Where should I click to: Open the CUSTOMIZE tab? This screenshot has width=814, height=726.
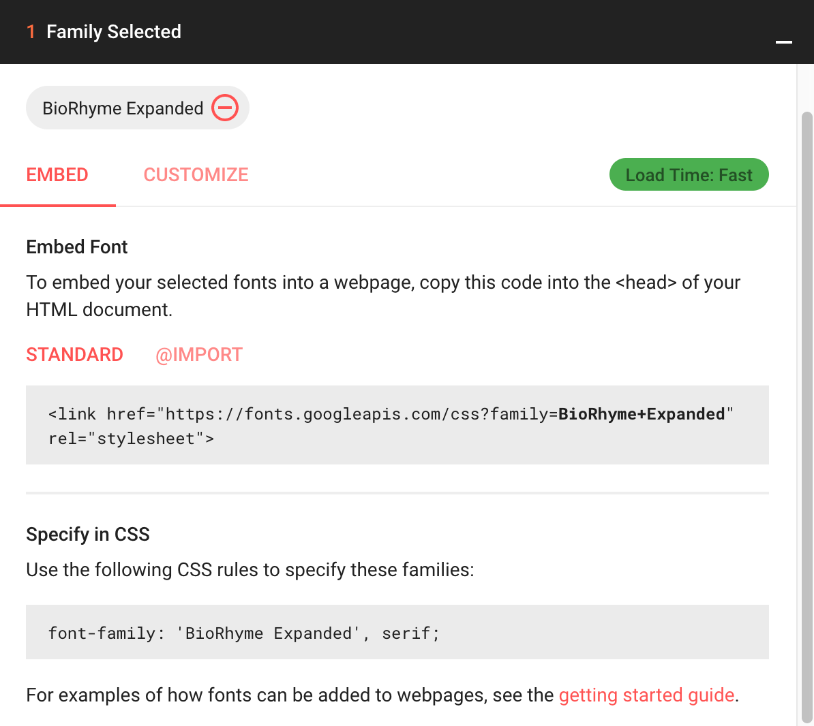coord(196,175)
